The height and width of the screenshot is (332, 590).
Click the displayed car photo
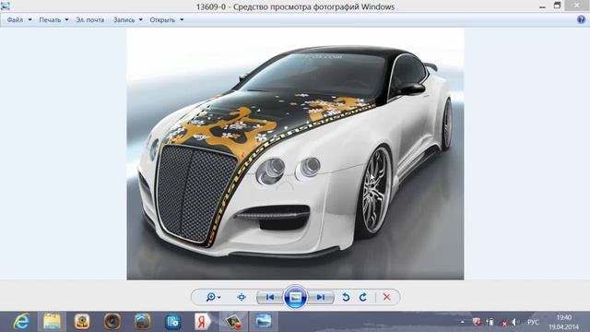point(295,154)
